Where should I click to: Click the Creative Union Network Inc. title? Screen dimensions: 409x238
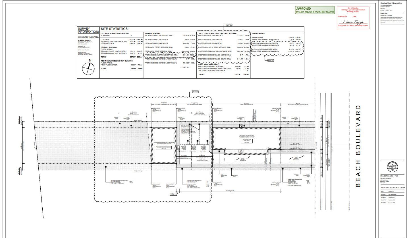(x=391, y=3)
